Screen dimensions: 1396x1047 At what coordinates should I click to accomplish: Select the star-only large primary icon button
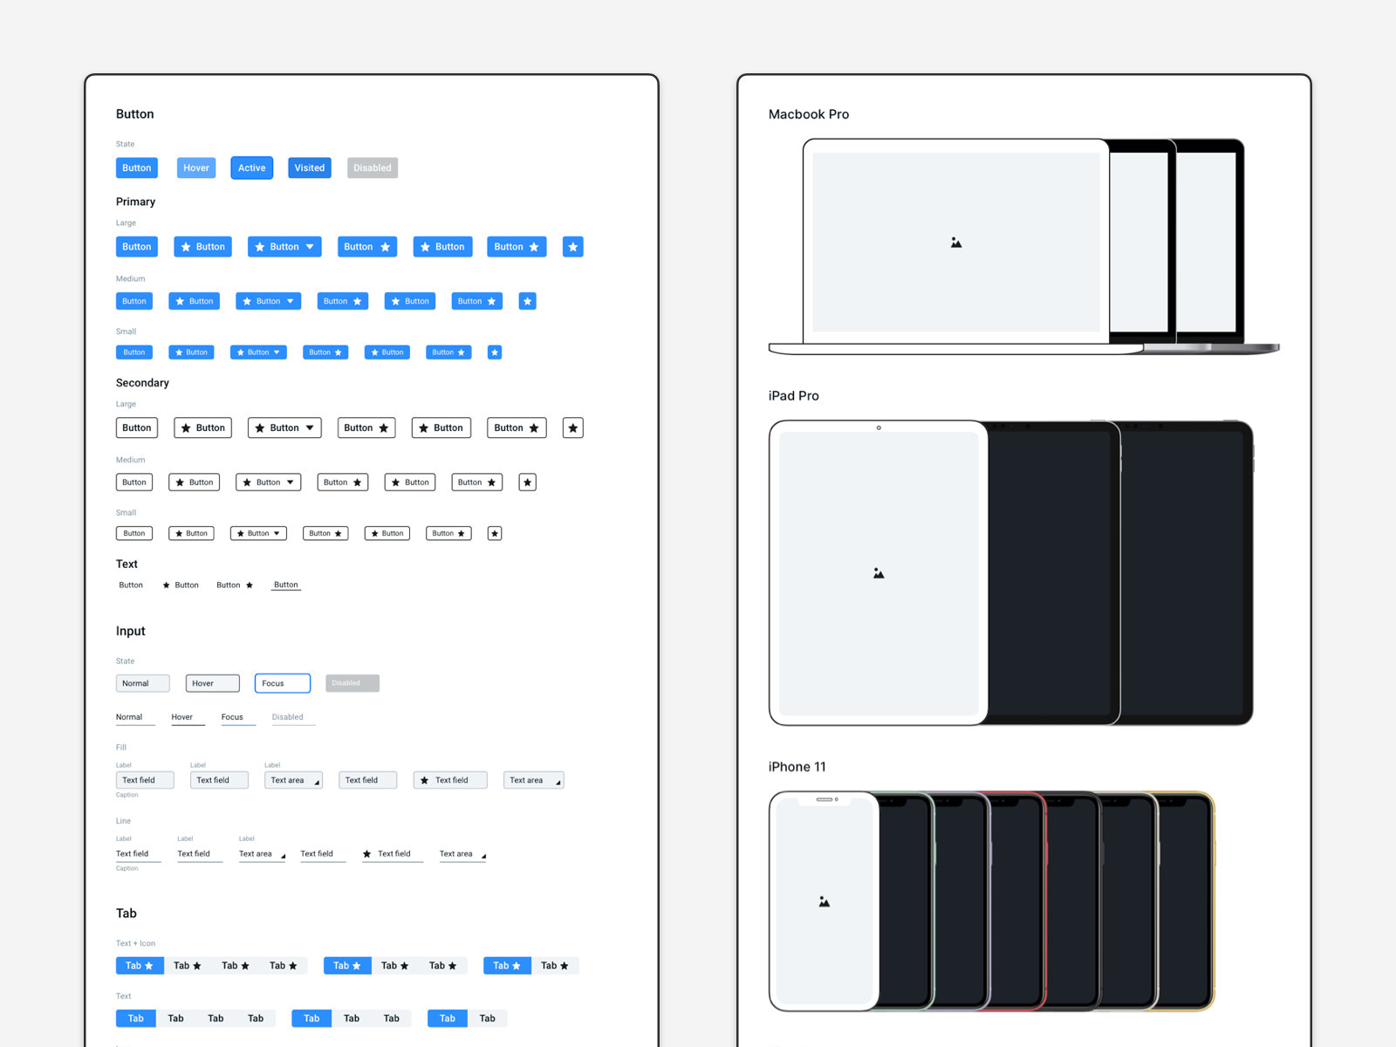click(x=573, y=246)
